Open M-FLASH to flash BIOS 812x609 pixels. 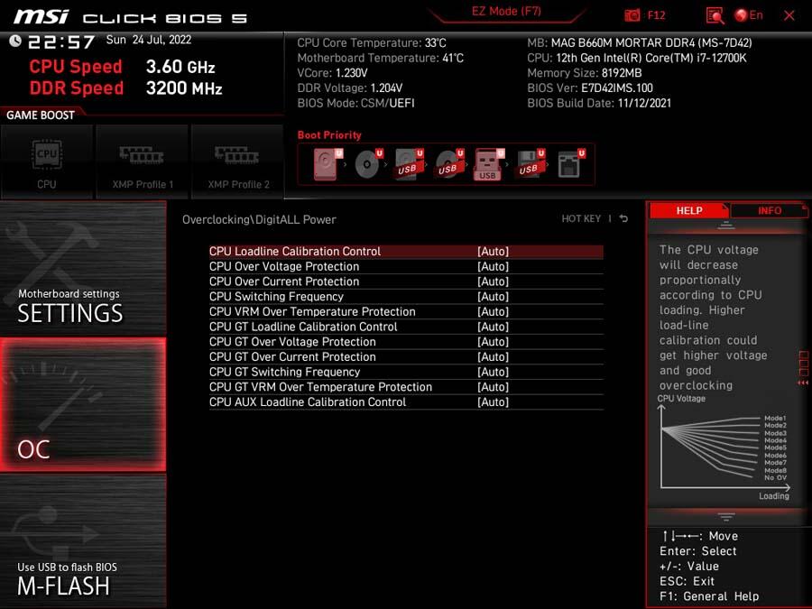pyautogui.click(x=83, y=540)
